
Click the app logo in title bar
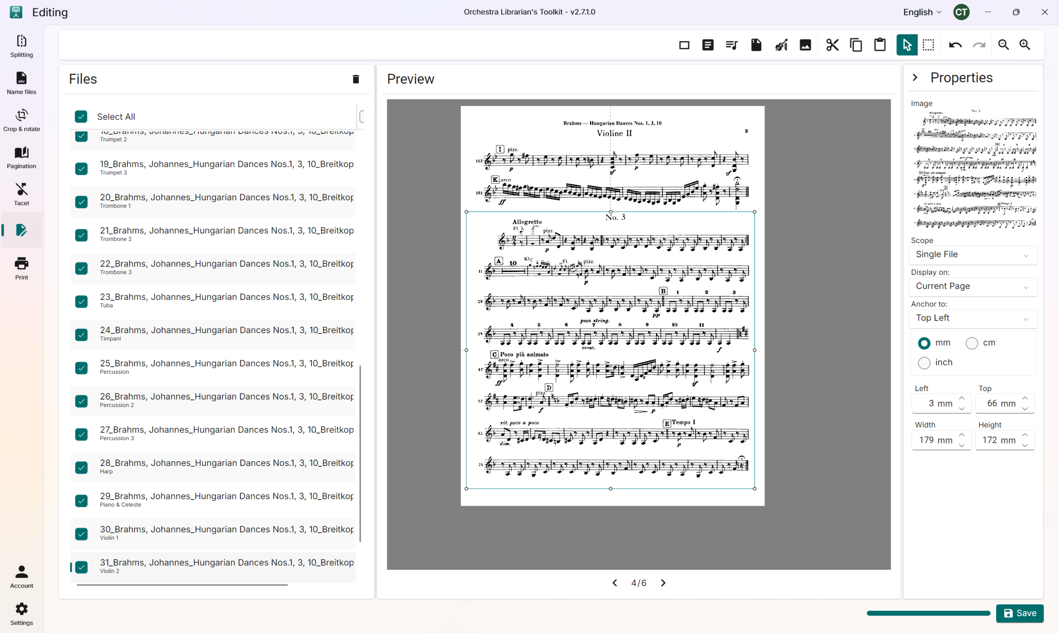tap(16, 12)
